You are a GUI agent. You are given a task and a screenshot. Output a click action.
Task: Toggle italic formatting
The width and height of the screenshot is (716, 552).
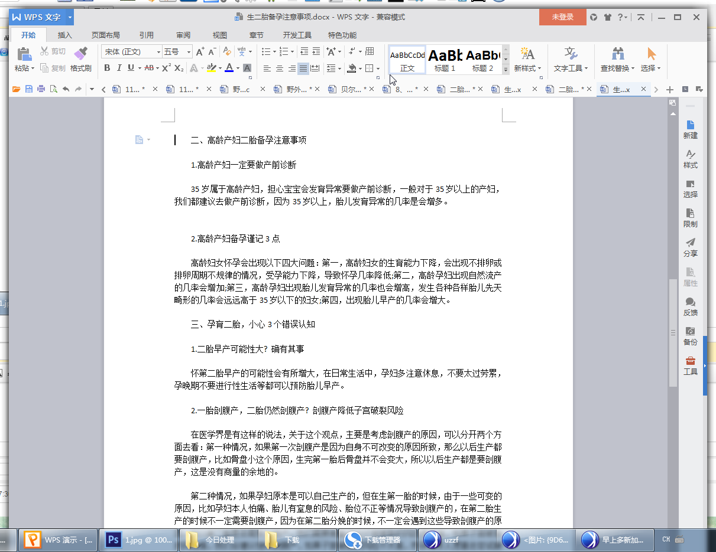click(x=119, y=68)
